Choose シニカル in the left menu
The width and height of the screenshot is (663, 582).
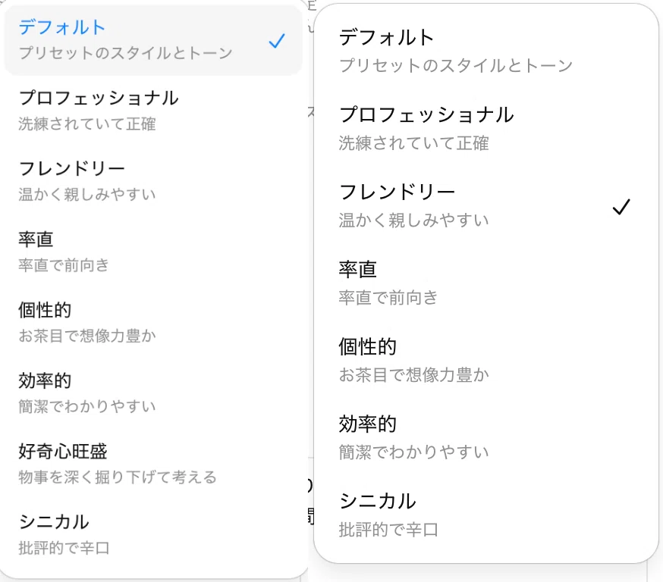(153, 535)
